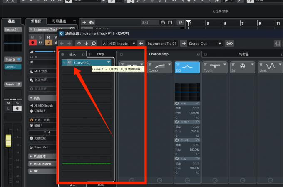Open the CurveEQ insert slot dropdown arrow
The width and height of the screenshot is (283, 187).
(109, 62)
